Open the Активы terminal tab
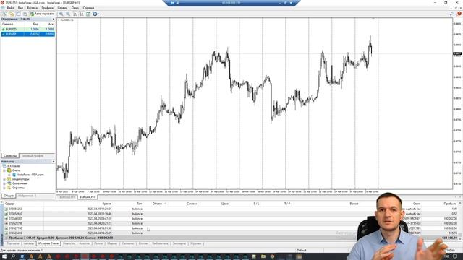The height and width of the screenshot is (260, 463). click(x=29, y=243)
